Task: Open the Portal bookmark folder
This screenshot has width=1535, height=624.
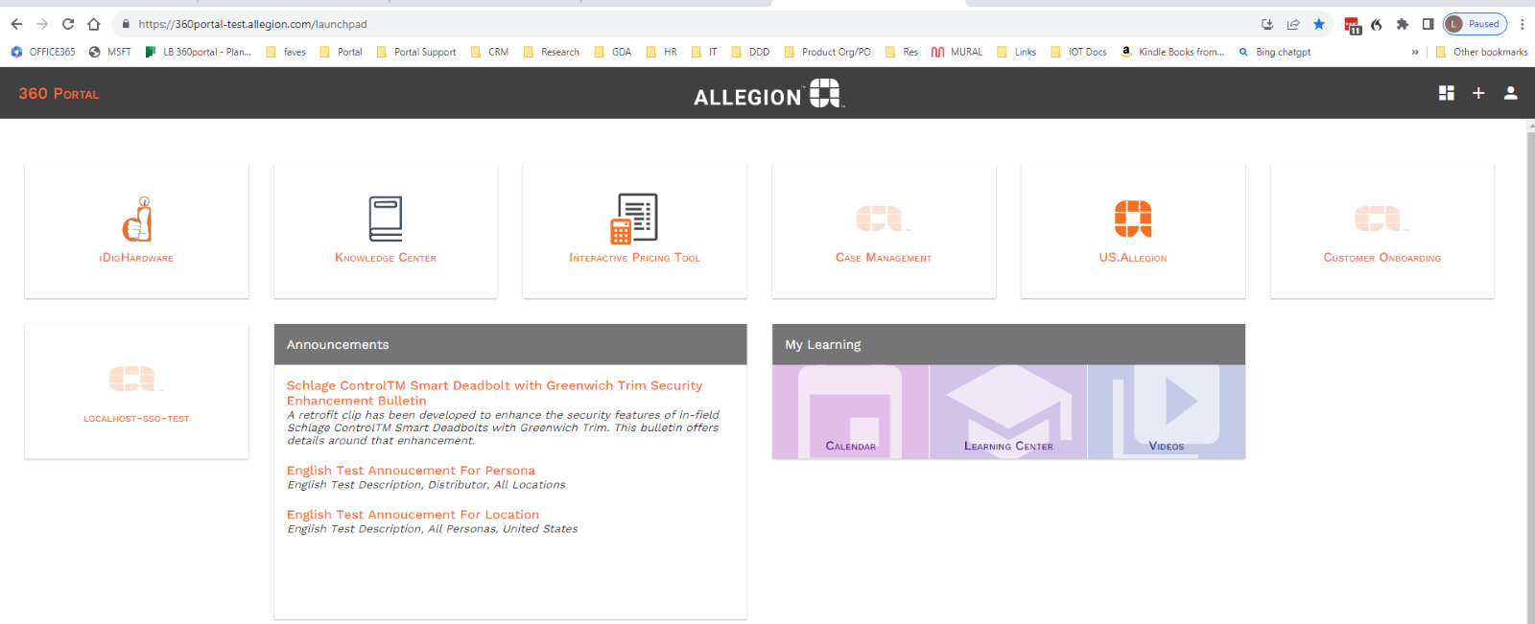Action: pyautogui.click(x=341, y=52)
